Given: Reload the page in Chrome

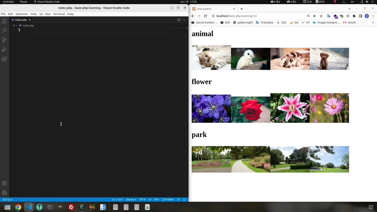Looking at the screenshot, I should [x=205, y=16].
